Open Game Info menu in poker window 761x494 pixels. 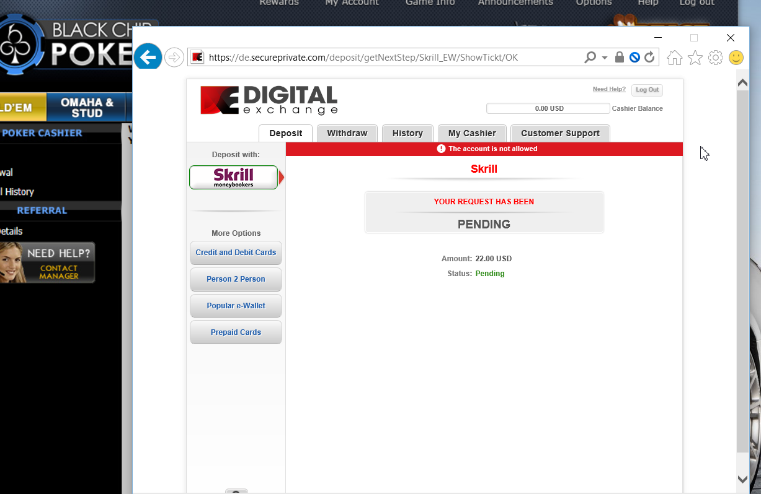coord(430,3)
